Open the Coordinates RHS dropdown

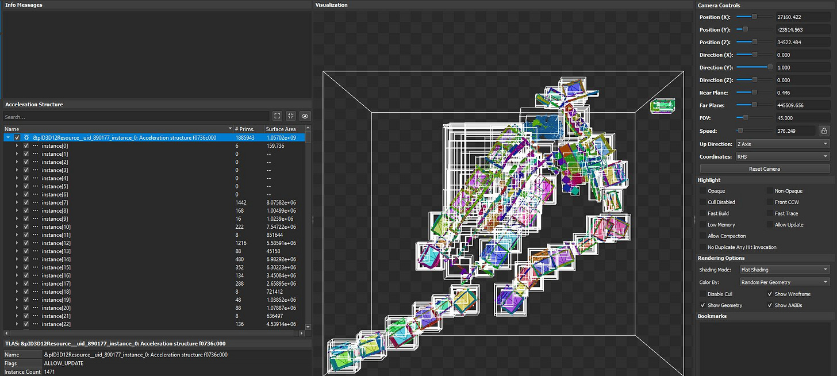click(782, 156)
